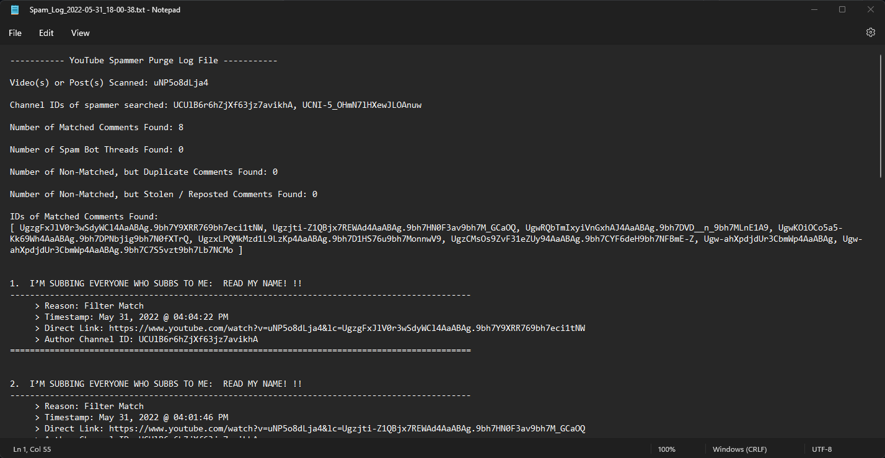Open the Edit menu
The height and width of the screenshot is (458, 885).
coord(46,33)
